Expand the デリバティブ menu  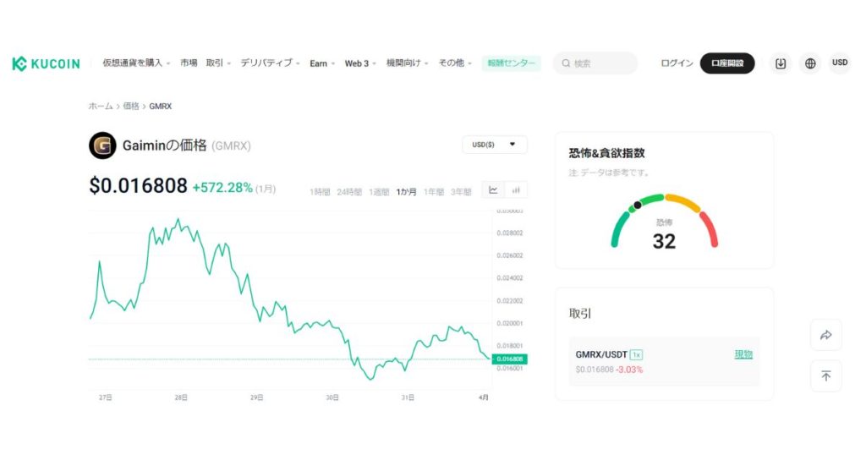click(270, 63)
